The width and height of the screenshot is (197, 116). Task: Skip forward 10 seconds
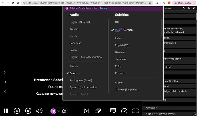[x=28, y=111]
